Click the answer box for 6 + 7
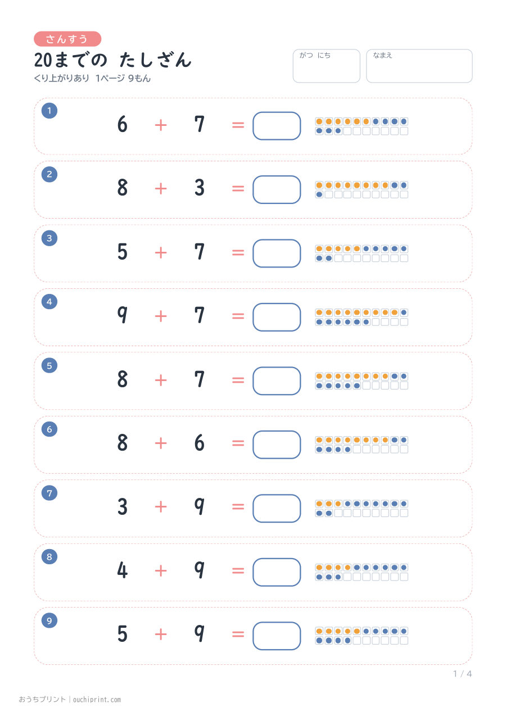The width and height of the screenshot is (506, 716). point(277,126)
